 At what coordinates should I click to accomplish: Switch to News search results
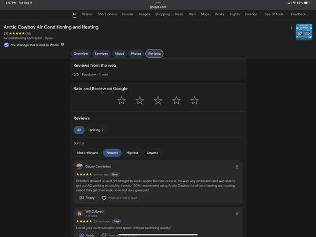pyautogui.click(x=179, y=14)
